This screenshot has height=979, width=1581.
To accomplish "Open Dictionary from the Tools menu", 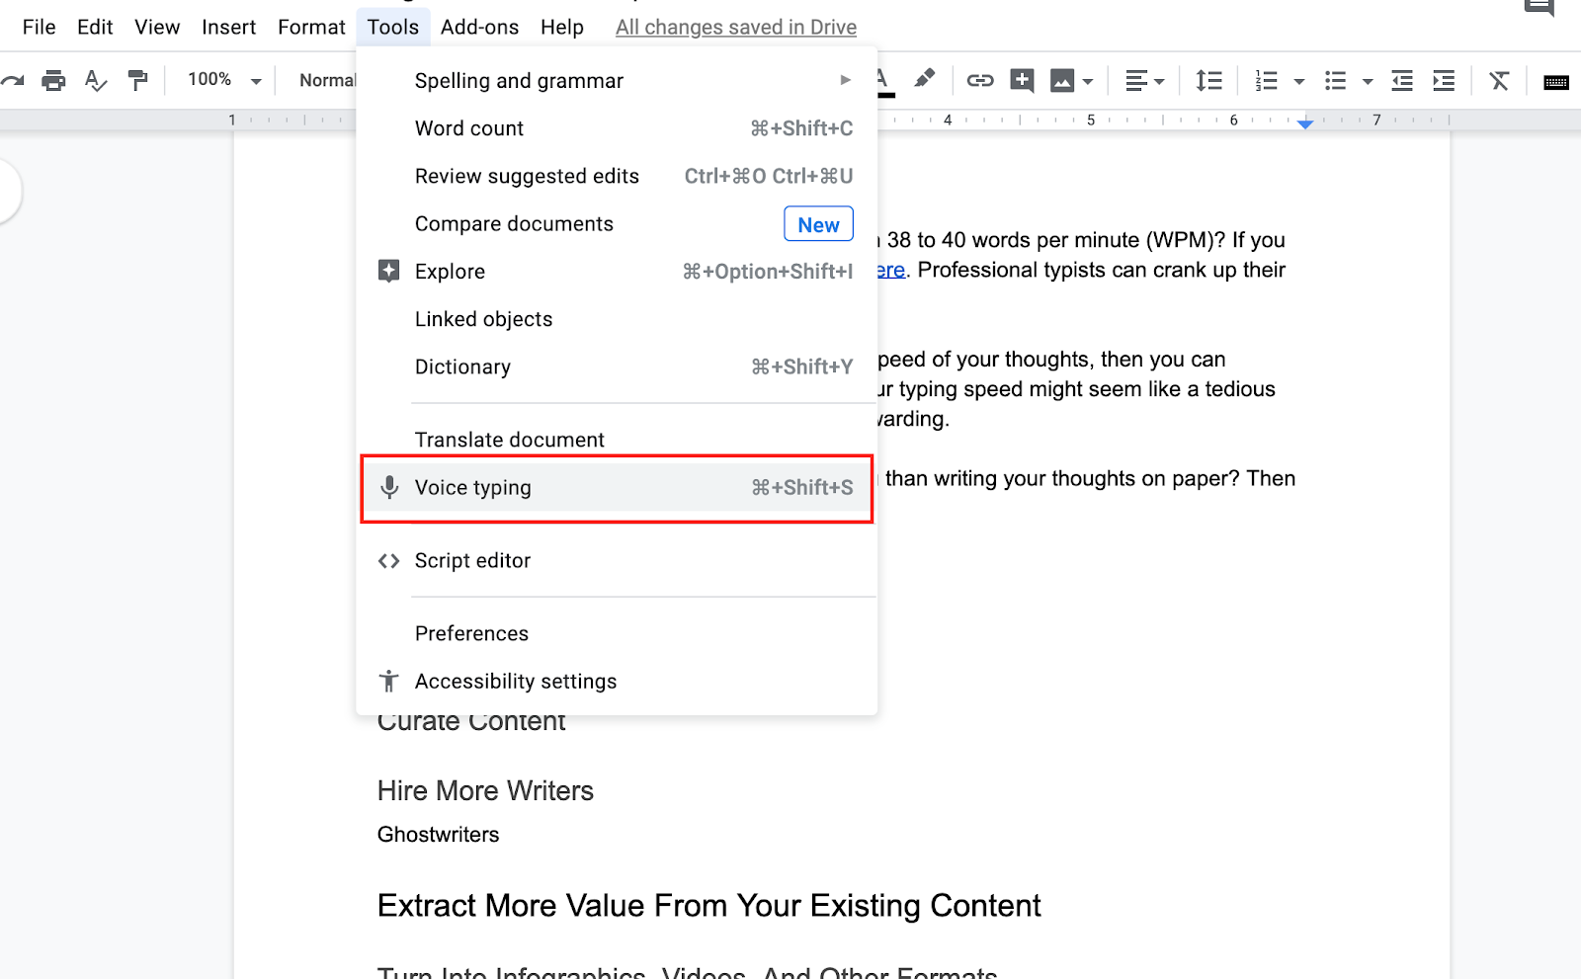I will 617,367.
